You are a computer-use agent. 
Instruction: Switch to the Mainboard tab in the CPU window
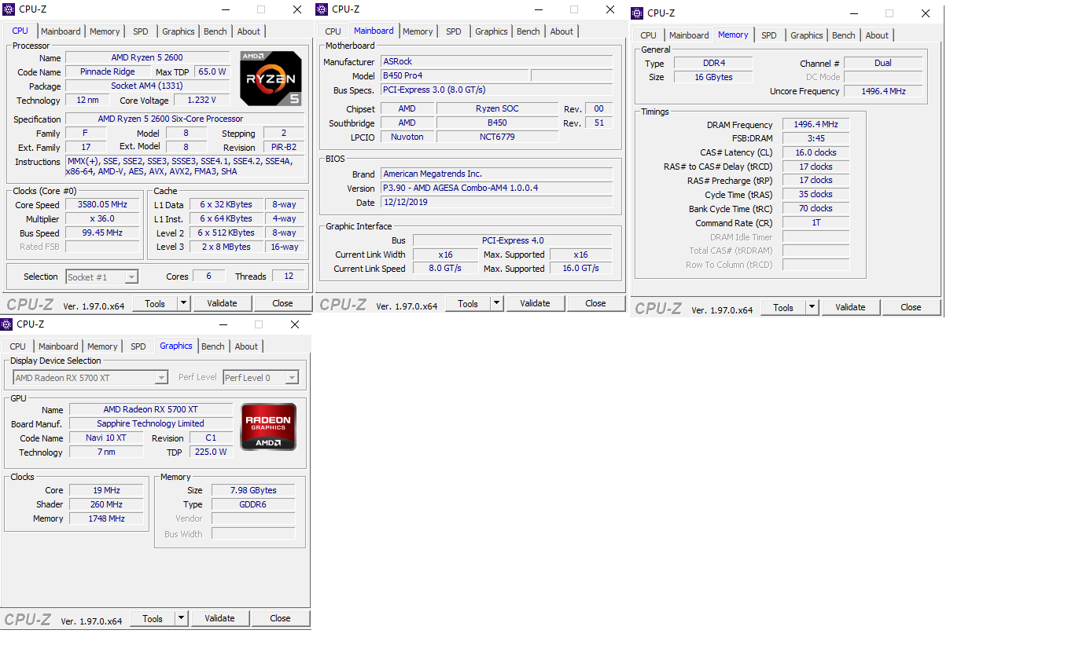(61, 31)
